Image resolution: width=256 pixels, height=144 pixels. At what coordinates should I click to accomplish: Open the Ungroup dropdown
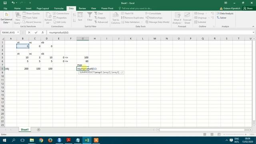point(202,18)
